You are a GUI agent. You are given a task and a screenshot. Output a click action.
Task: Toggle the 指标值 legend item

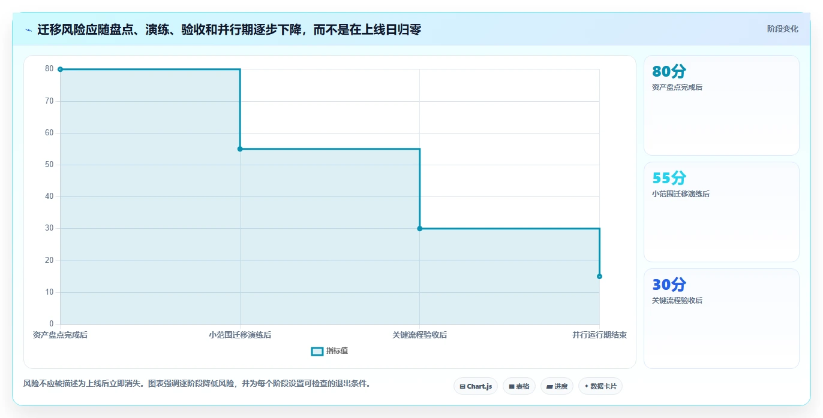[329, 351]
